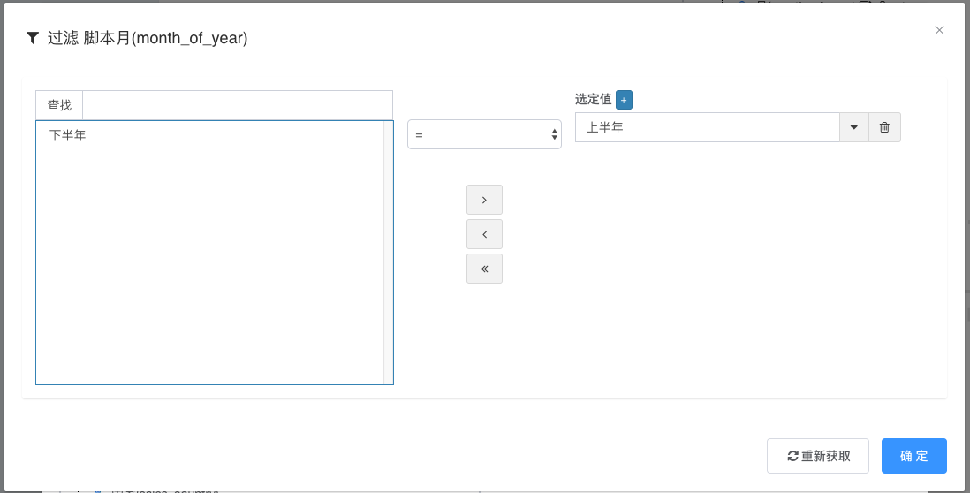Click the > move right button
970x493 pixels.
[x=484, y=200]
